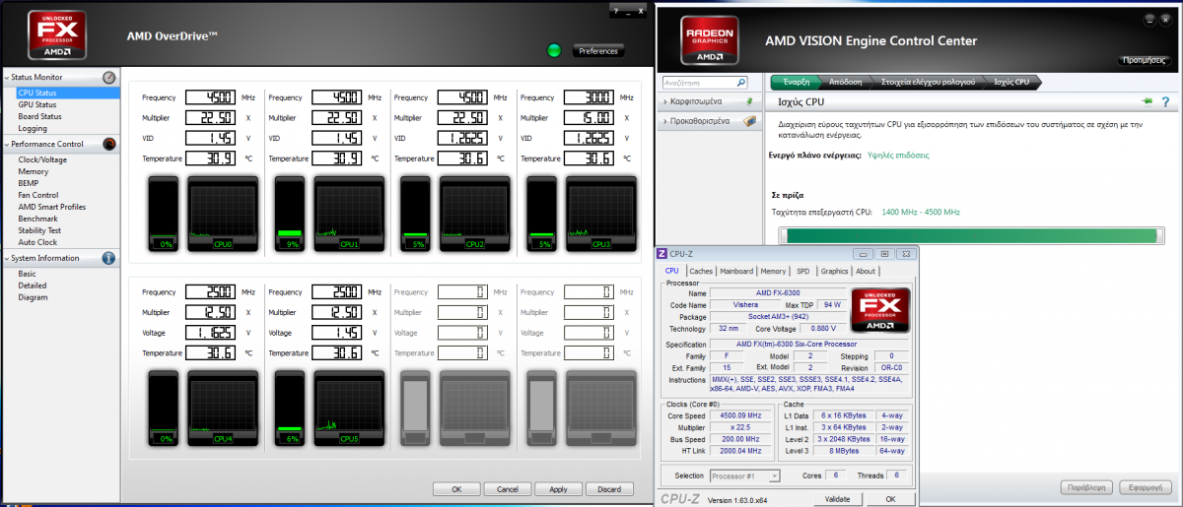Click the Preferences button in OverDrive
Image resolution: width=1183 pixels, height=507 pixels.
click(598, 51)
